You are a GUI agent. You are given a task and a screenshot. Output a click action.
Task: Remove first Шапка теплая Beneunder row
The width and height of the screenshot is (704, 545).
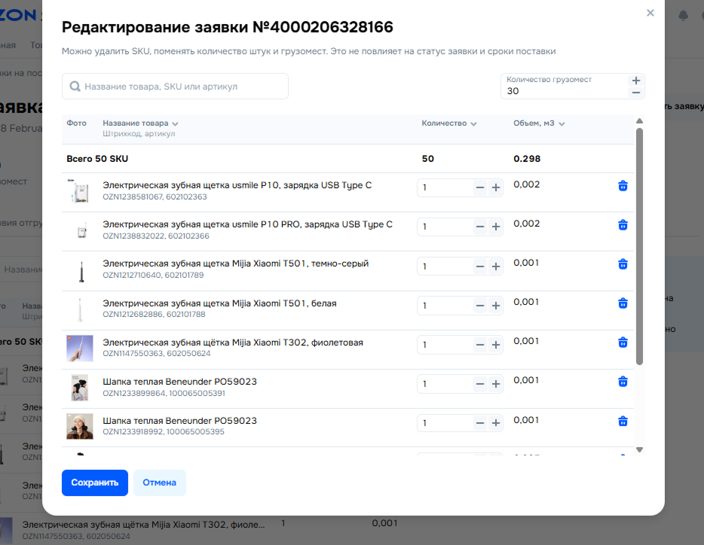623,382
